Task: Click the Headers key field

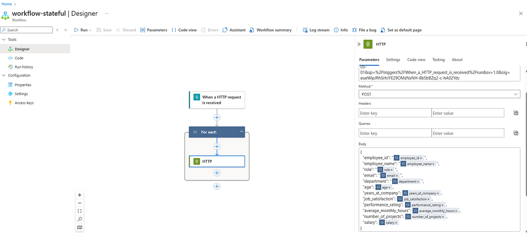Action: [x=395, y=113]
